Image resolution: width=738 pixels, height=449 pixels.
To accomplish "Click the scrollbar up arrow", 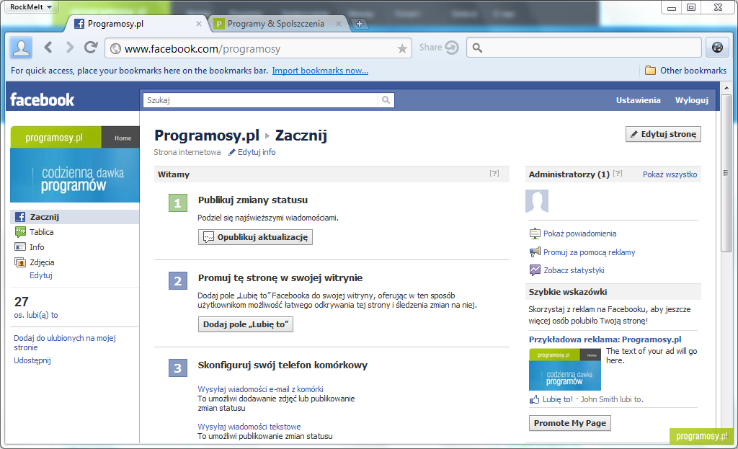I will click(726, 87).
